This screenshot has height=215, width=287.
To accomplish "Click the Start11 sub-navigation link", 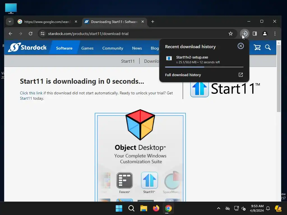I will tap(128, 61).
